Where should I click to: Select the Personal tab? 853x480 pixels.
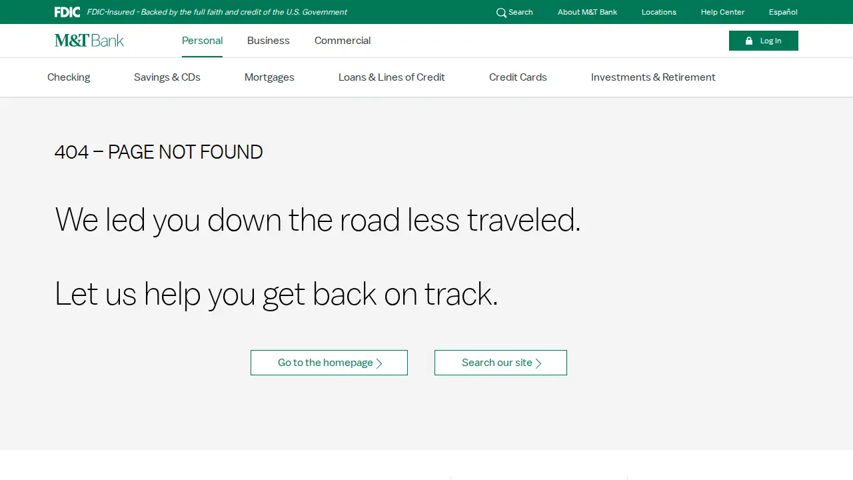click(202, 41)
